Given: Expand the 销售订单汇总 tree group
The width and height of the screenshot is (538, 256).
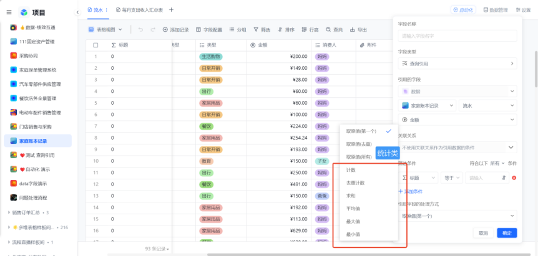Looking at the screenshot, I should (x=9, y=212).
